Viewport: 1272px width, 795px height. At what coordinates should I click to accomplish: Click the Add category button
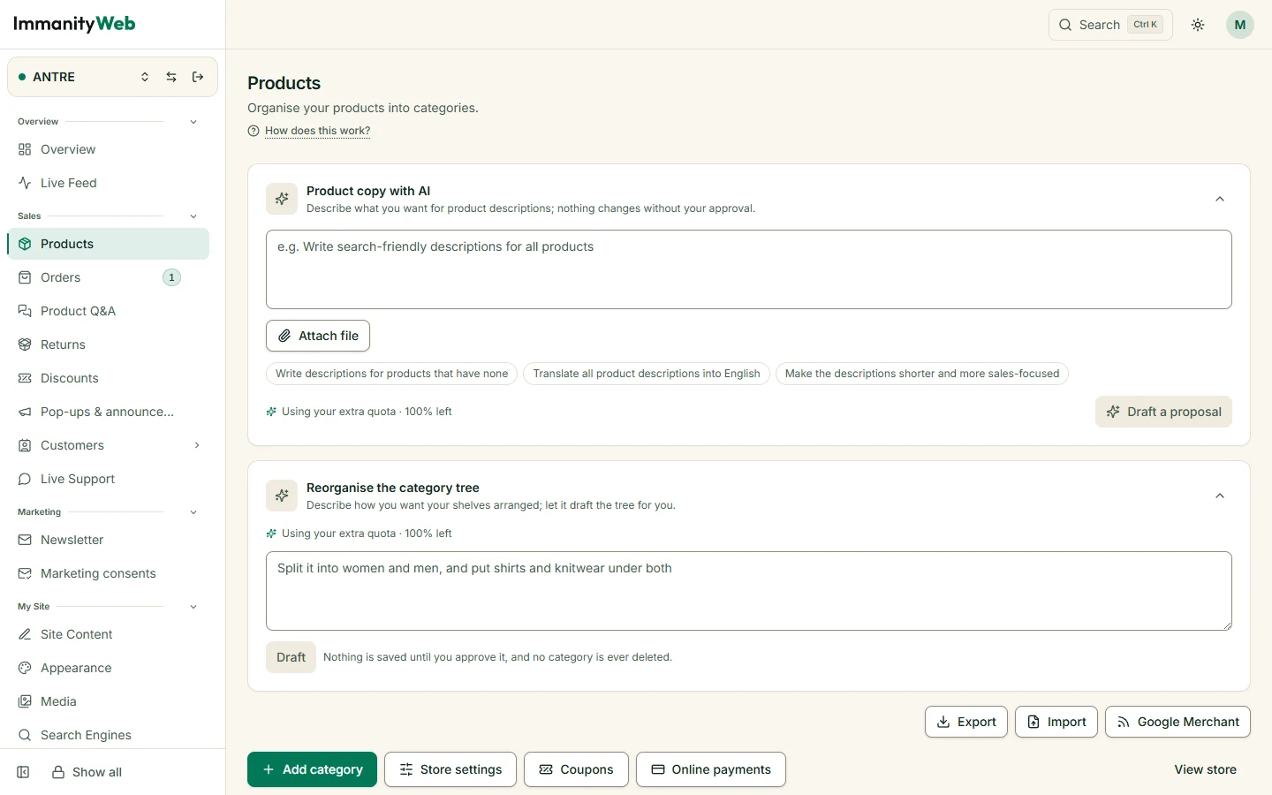tap(312, 769)
